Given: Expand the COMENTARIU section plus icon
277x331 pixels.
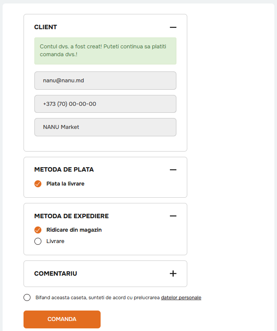Looking at the screenshot, I should click(173, 274).
